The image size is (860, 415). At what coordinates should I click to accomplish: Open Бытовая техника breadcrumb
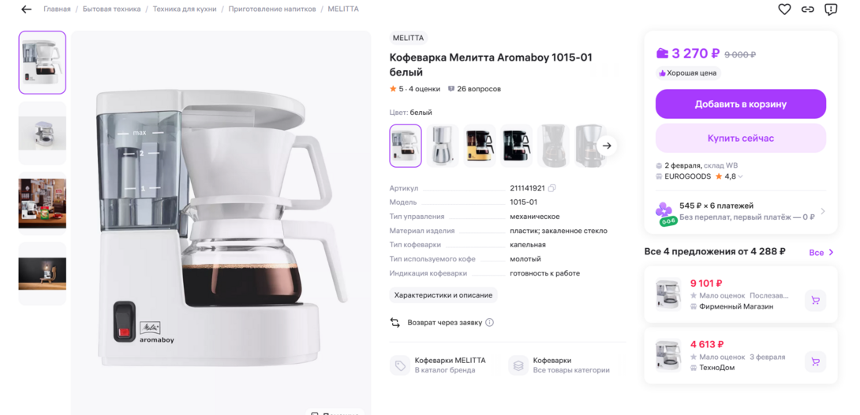point(111,9)
